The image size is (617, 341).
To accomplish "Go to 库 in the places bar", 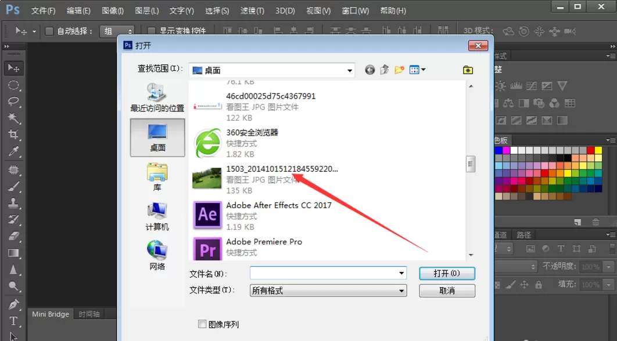I will pyautogui.click(x=157, y=177).
